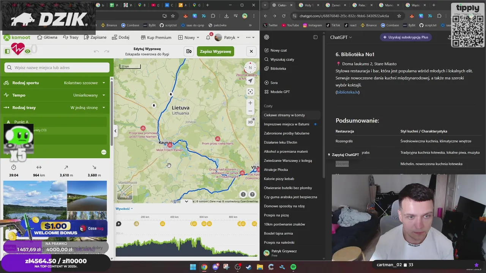486x273 pixels.
Task: Open the large lake landscape photo
Action: 35,210
